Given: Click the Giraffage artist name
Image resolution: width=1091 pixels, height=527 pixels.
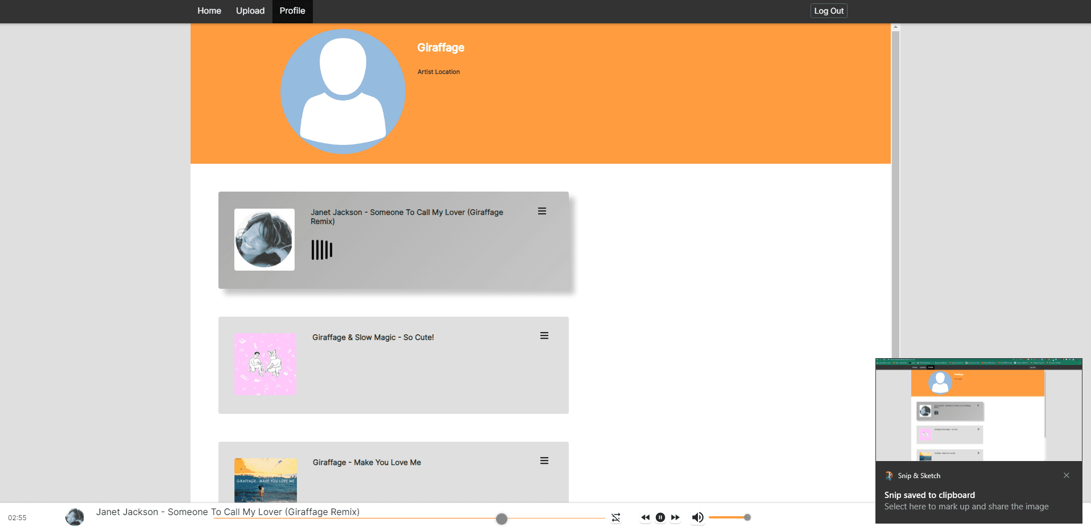Looking at the screenshot, I should (x=440, y=48).
